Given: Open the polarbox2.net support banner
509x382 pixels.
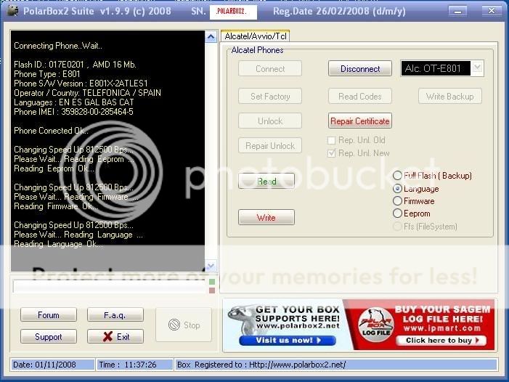Looking at the screenshot, I should tap(283, 325).
